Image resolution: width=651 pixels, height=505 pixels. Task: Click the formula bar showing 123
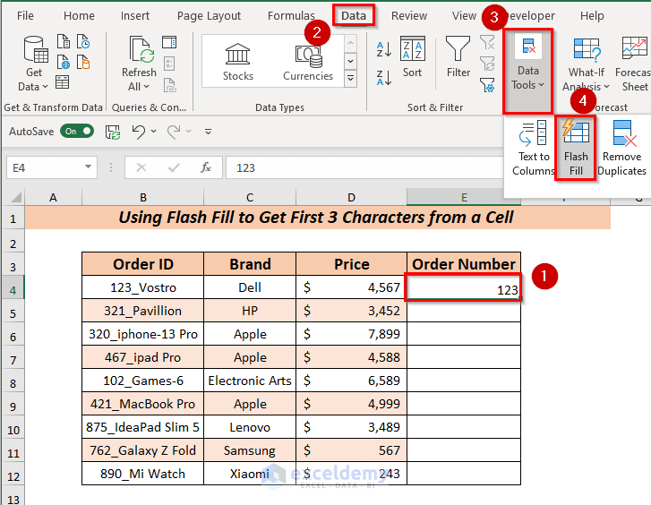point(358,167)
